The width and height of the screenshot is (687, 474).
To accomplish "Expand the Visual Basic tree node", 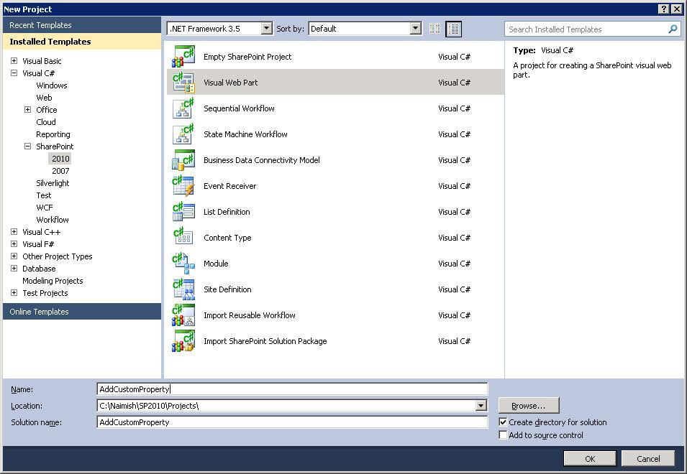I will pos(14,61).
